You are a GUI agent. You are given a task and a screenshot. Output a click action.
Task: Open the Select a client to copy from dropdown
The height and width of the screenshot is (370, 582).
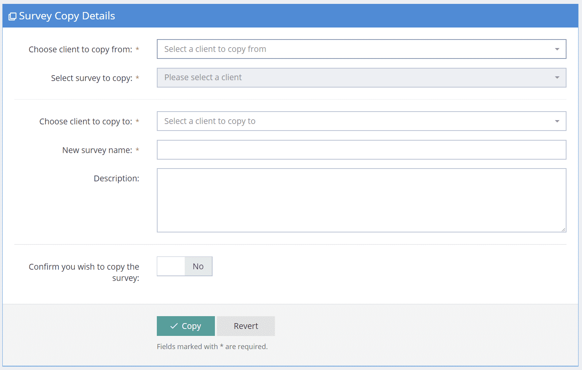[x=360, y=49]
